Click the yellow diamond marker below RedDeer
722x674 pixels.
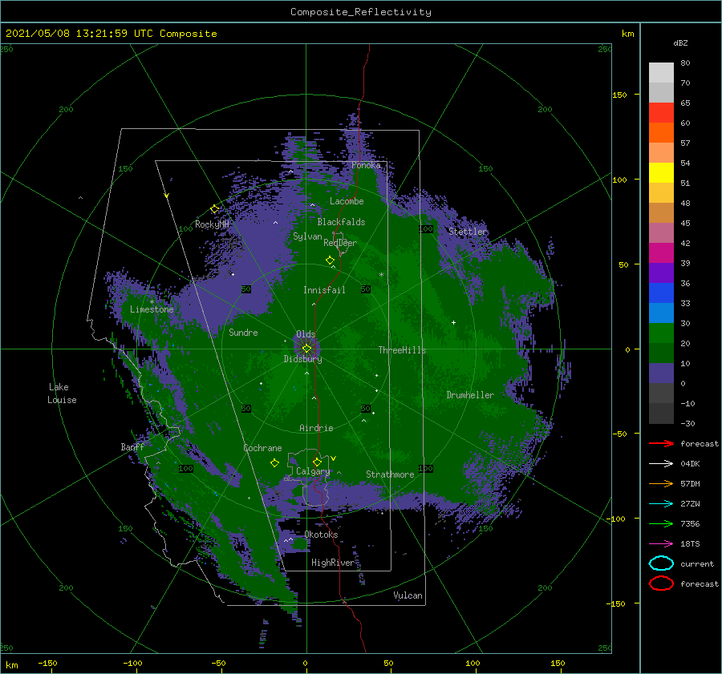coord(330,260)
